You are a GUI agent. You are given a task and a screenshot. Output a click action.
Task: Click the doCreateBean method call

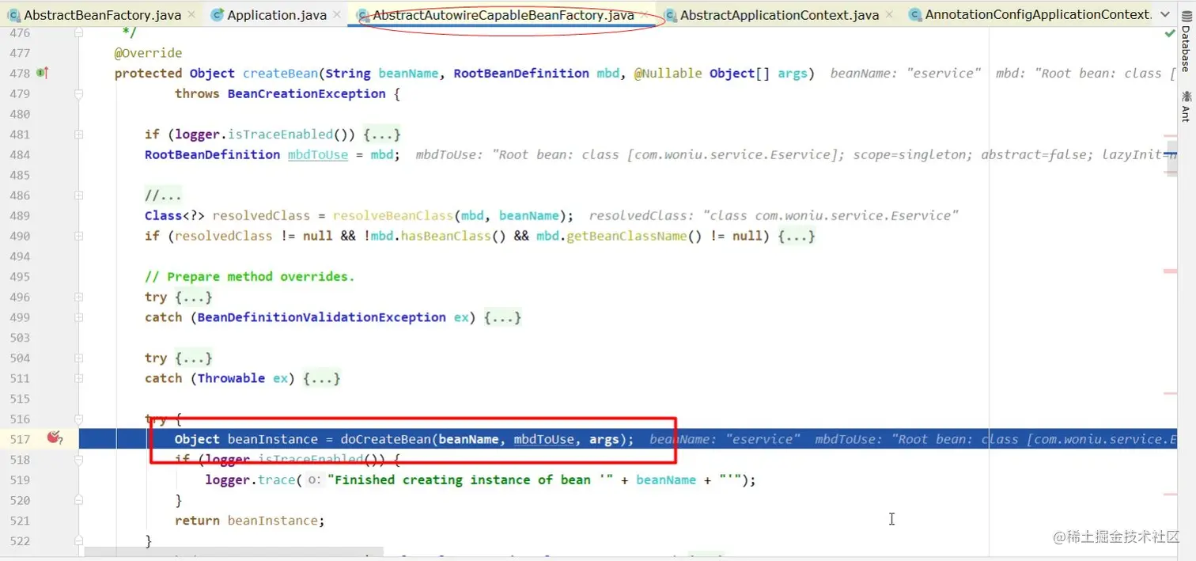(386, 439)
